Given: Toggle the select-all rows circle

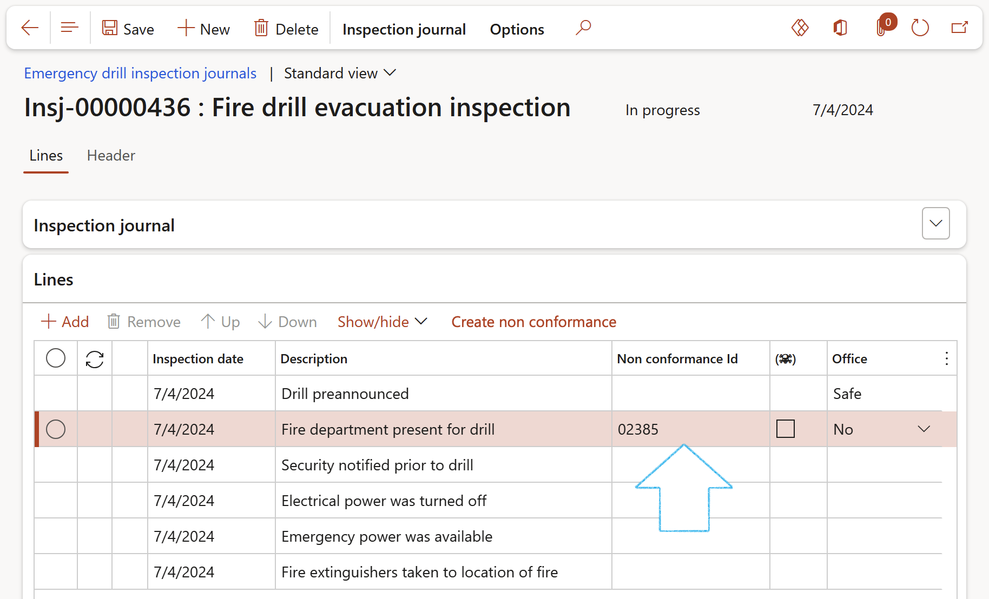Looking at the screenshot, I should (x=56, y=358).
